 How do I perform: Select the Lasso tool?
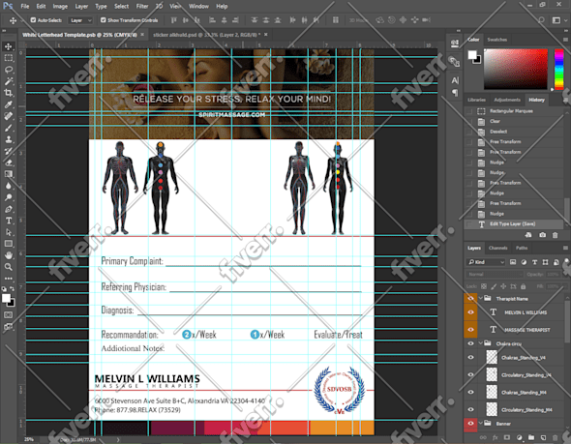coord(9,70)
